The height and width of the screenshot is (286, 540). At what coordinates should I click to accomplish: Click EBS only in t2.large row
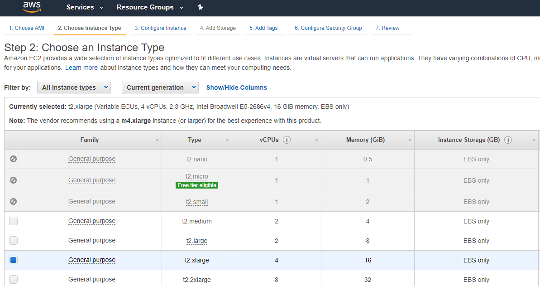tap(476, 241)
